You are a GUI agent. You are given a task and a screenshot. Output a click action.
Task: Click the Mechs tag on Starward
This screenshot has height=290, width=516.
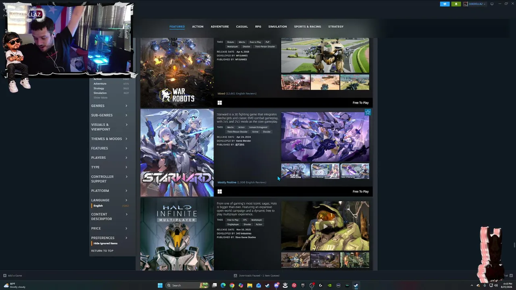pyautogui.click(x=230, y=127)
